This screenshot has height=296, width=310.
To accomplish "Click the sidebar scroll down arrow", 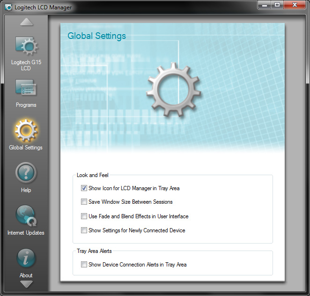I will tap(26, 284).
